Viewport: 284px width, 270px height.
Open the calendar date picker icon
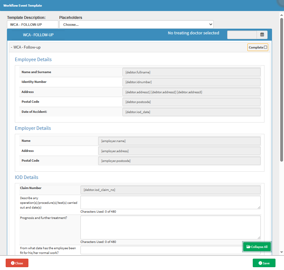click(262, 35)
